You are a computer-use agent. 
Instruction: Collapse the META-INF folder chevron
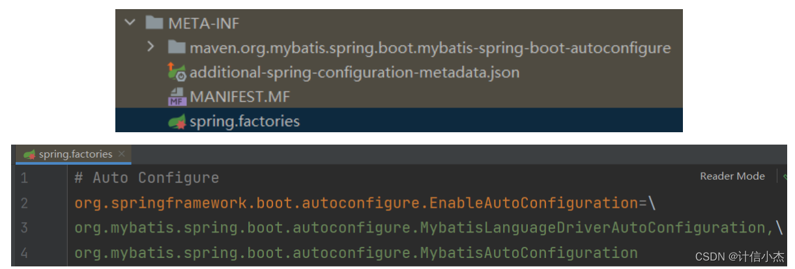coord(130,23)
